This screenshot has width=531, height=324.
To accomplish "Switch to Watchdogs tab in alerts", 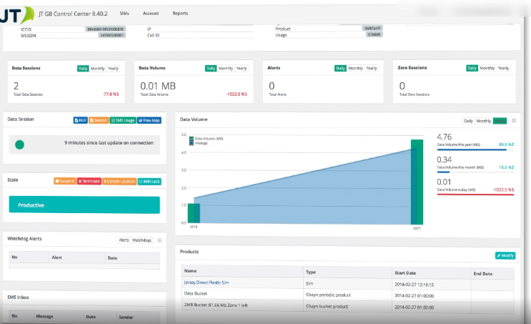I will [142, 240].
